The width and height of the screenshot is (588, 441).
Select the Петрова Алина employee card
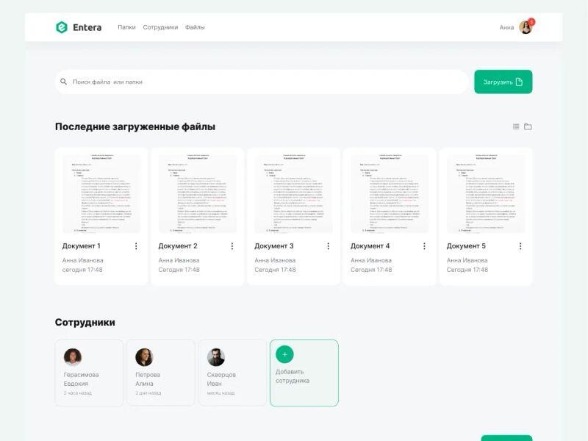coord(160,373)
